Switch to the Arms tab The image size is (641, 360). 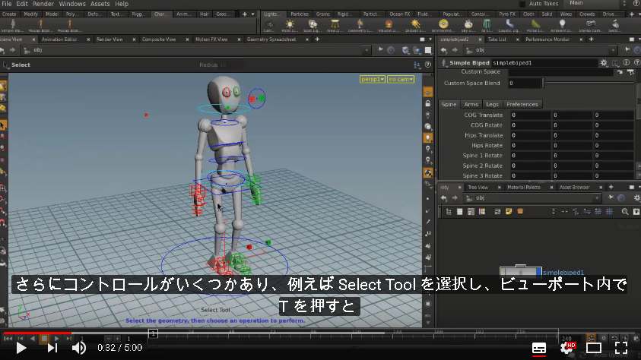click(471, 105)
